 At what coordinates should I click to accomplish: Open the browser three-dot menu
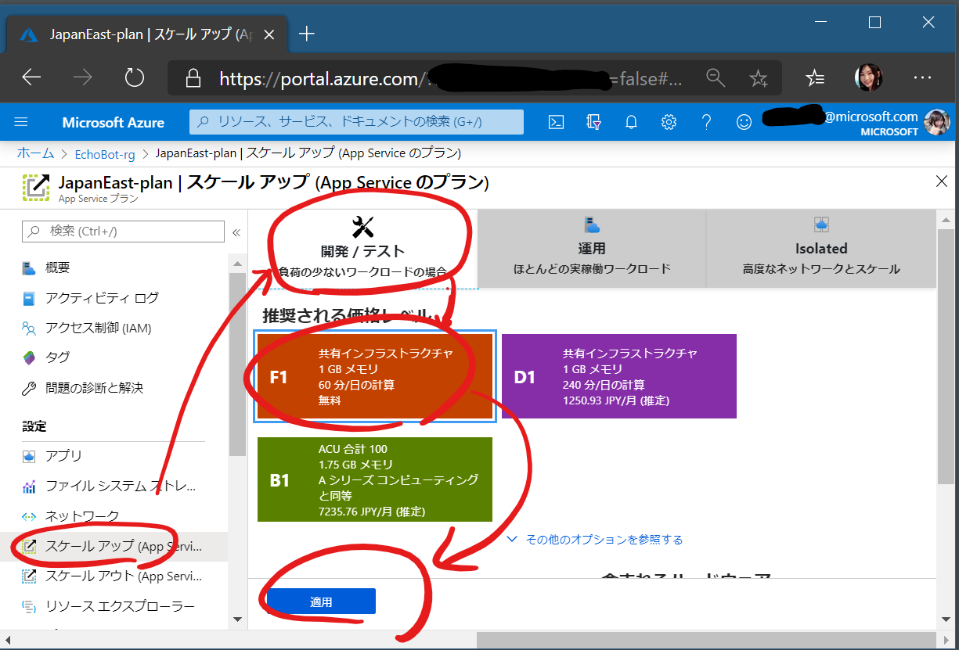(x=922, y=77)
